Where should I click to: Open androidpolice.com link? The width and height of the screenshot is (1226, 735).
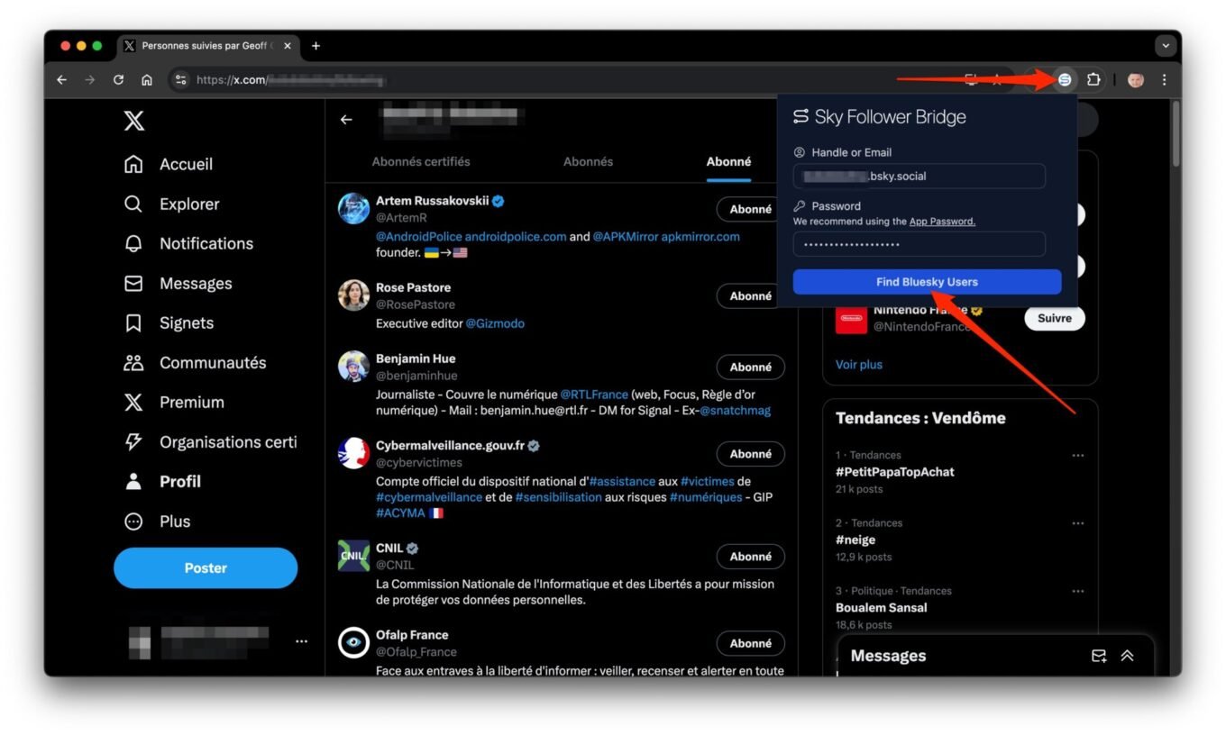[516, 236]
